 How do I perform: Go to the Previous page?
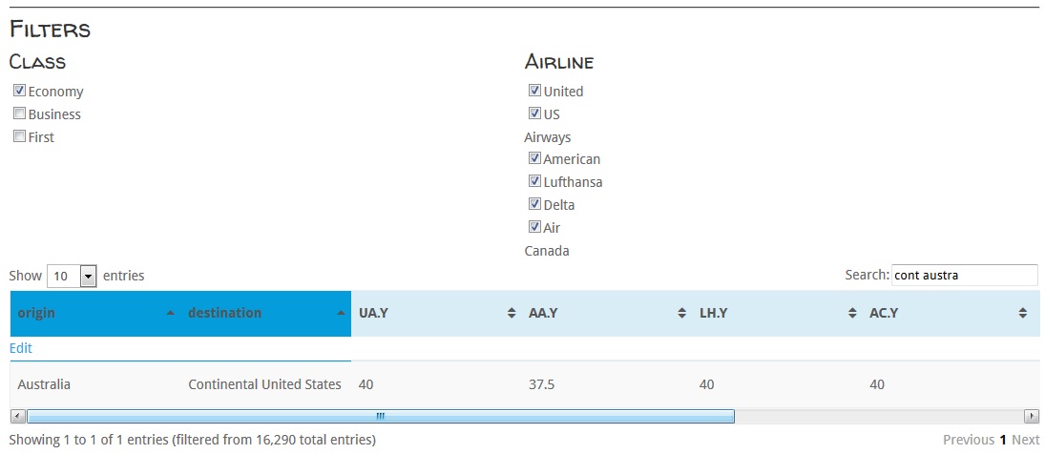969,440
